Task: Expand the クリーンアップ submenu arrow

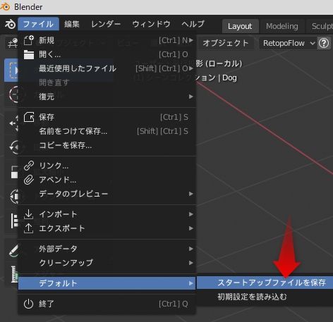Action: pos(191,263)
